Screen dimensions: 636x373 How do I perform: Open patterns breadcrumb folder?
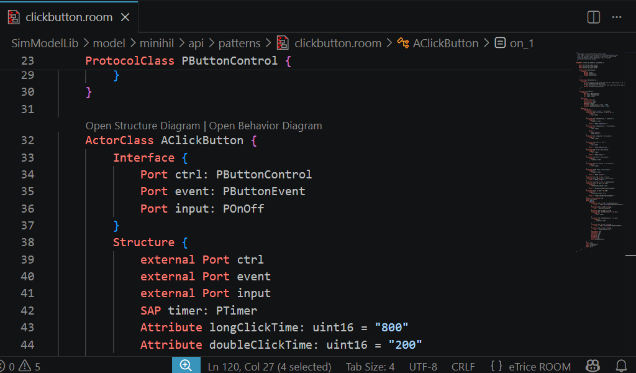(239, 43)
